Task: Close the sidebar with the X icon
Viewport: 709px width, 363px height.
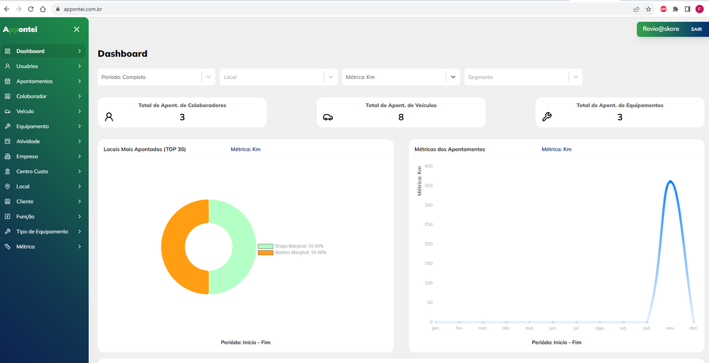Action: [76, 29]
